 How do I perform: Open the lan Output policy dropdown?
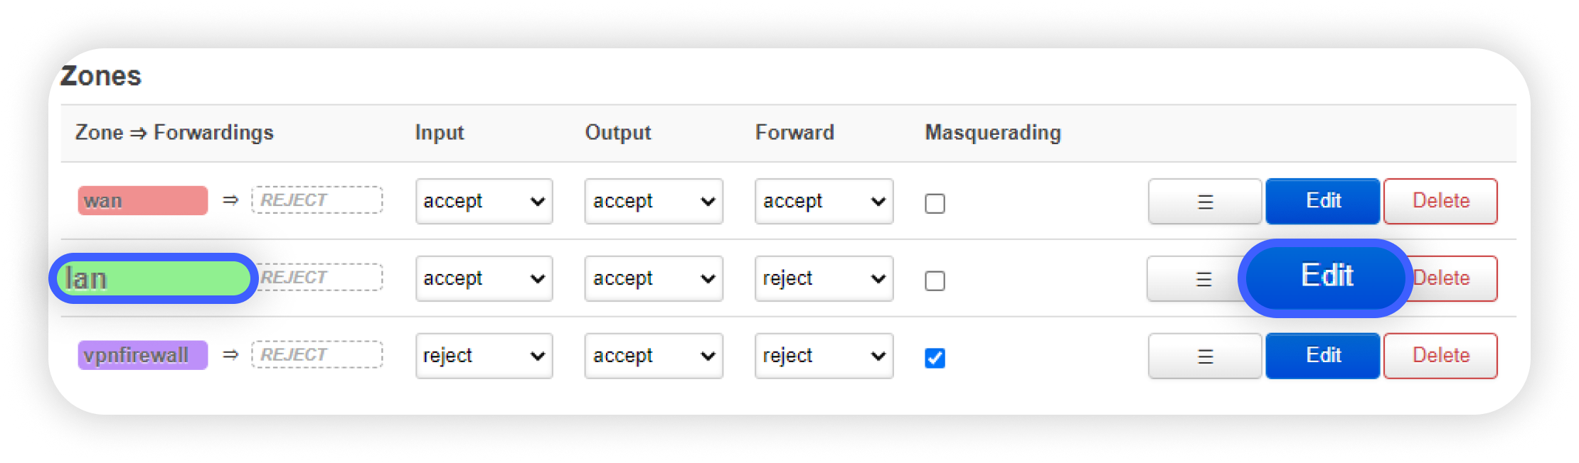(654, 279)
